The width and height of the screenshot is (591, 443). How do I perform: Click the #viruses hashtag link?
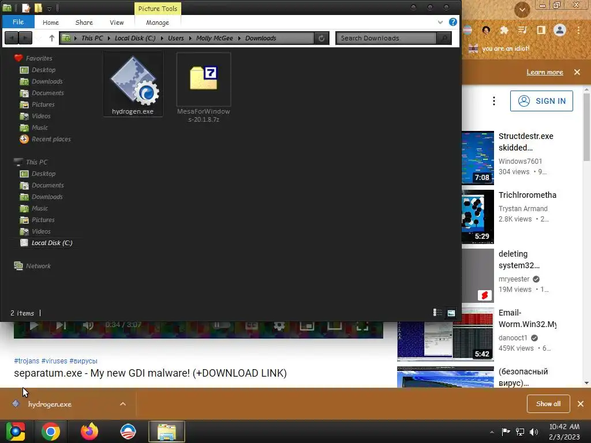coord(54,361)
